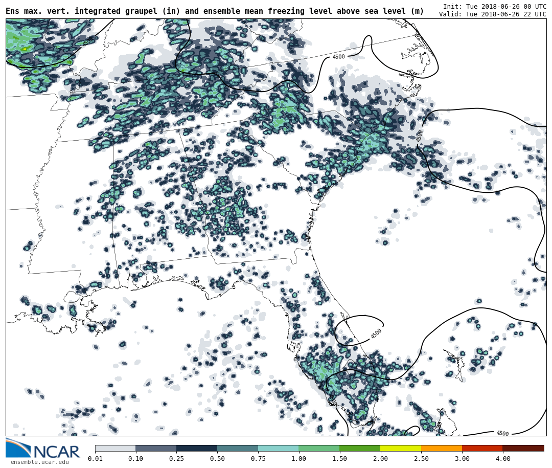Viewport: 552px width, 468px height.
Task: Select the teal 0.50–0.75 color swatch
Action: tap(238, 448)
